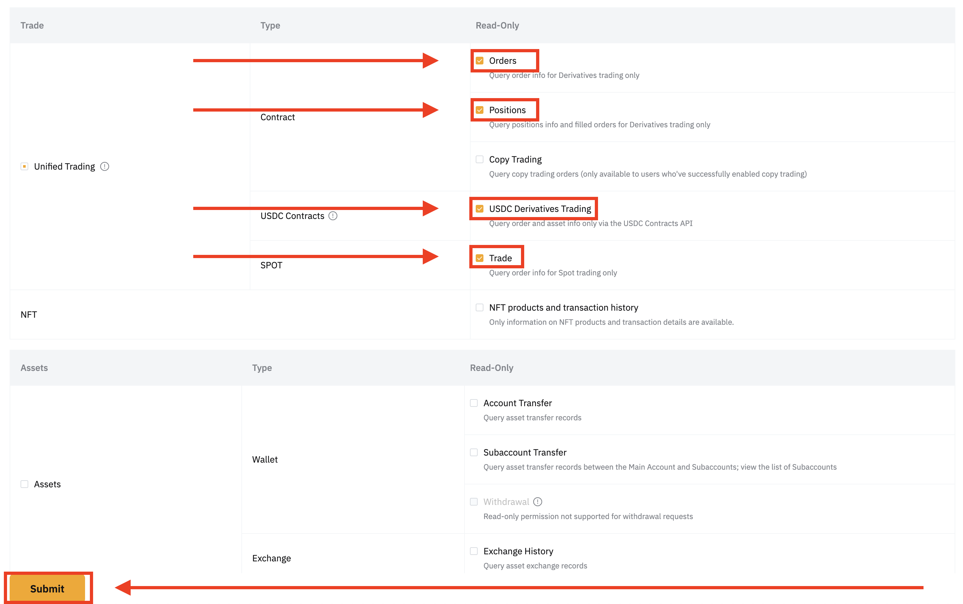963x604 pixels.
Task: Open the USDC Contracts info icon
Action: tap(333, 216)
